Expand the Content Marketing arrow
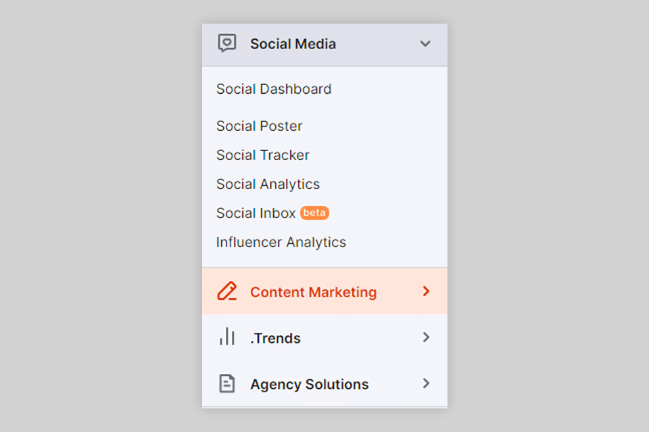 click(x=426, y=292)
